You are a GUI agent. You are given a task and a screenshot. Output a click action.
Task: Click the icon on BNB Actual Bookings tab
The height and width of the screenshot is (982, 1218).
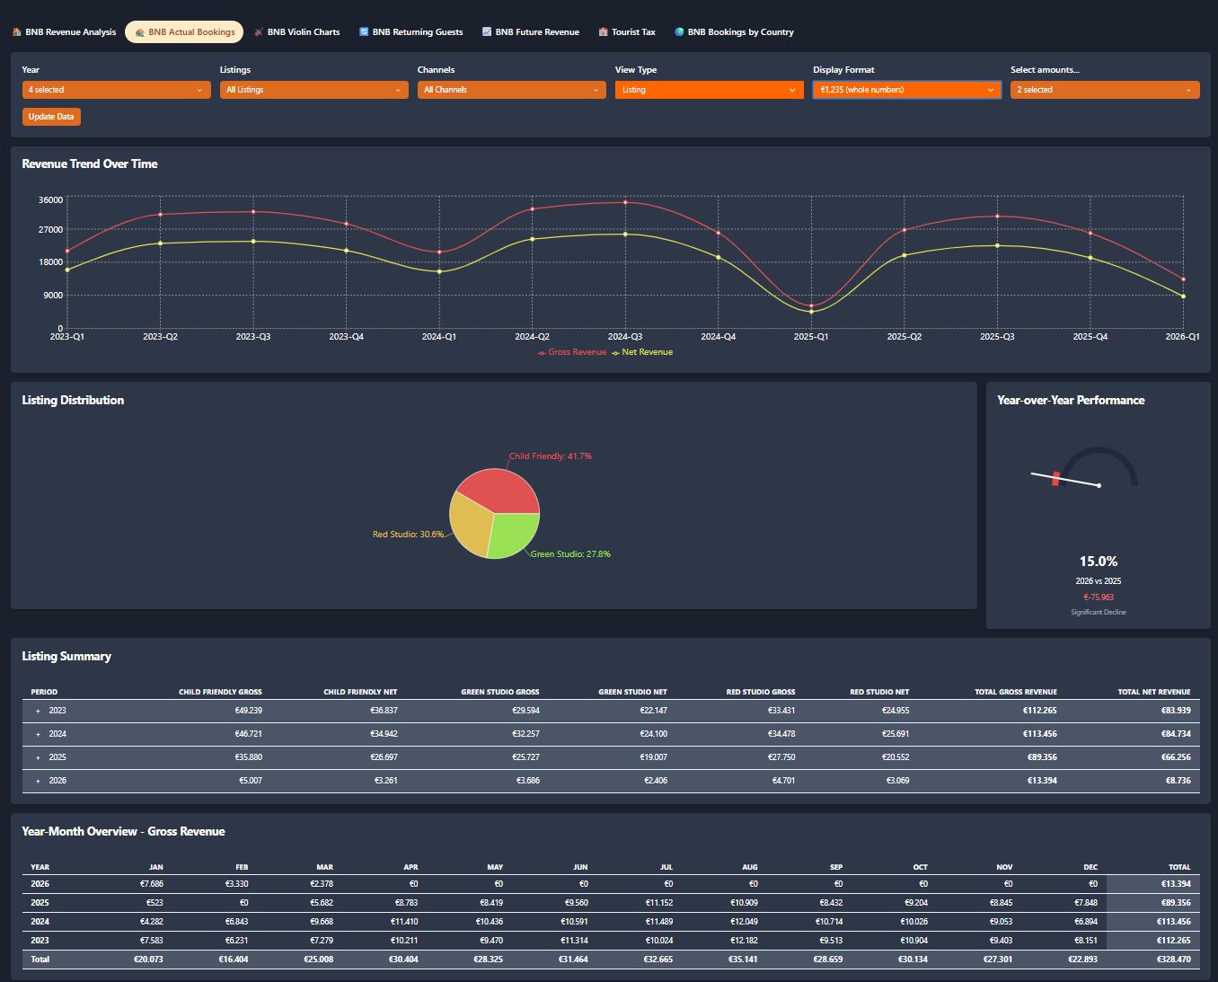click(140, 32)
